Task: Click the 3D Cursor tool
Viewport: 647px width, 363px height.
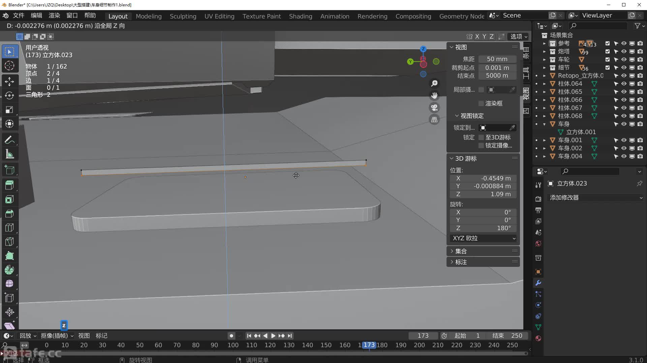Action: tap(9, 66)
